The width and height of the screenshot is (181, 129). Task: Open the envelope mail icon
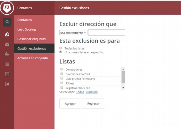[7, 44]
